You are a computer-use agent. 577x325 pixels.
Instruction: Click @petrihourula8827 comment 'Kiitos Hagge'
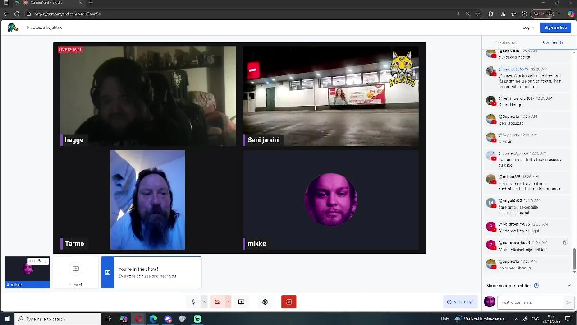[510, 105]
